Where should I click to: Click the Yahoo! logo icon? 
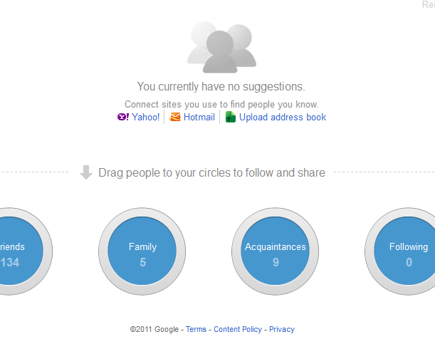[123, 118]
